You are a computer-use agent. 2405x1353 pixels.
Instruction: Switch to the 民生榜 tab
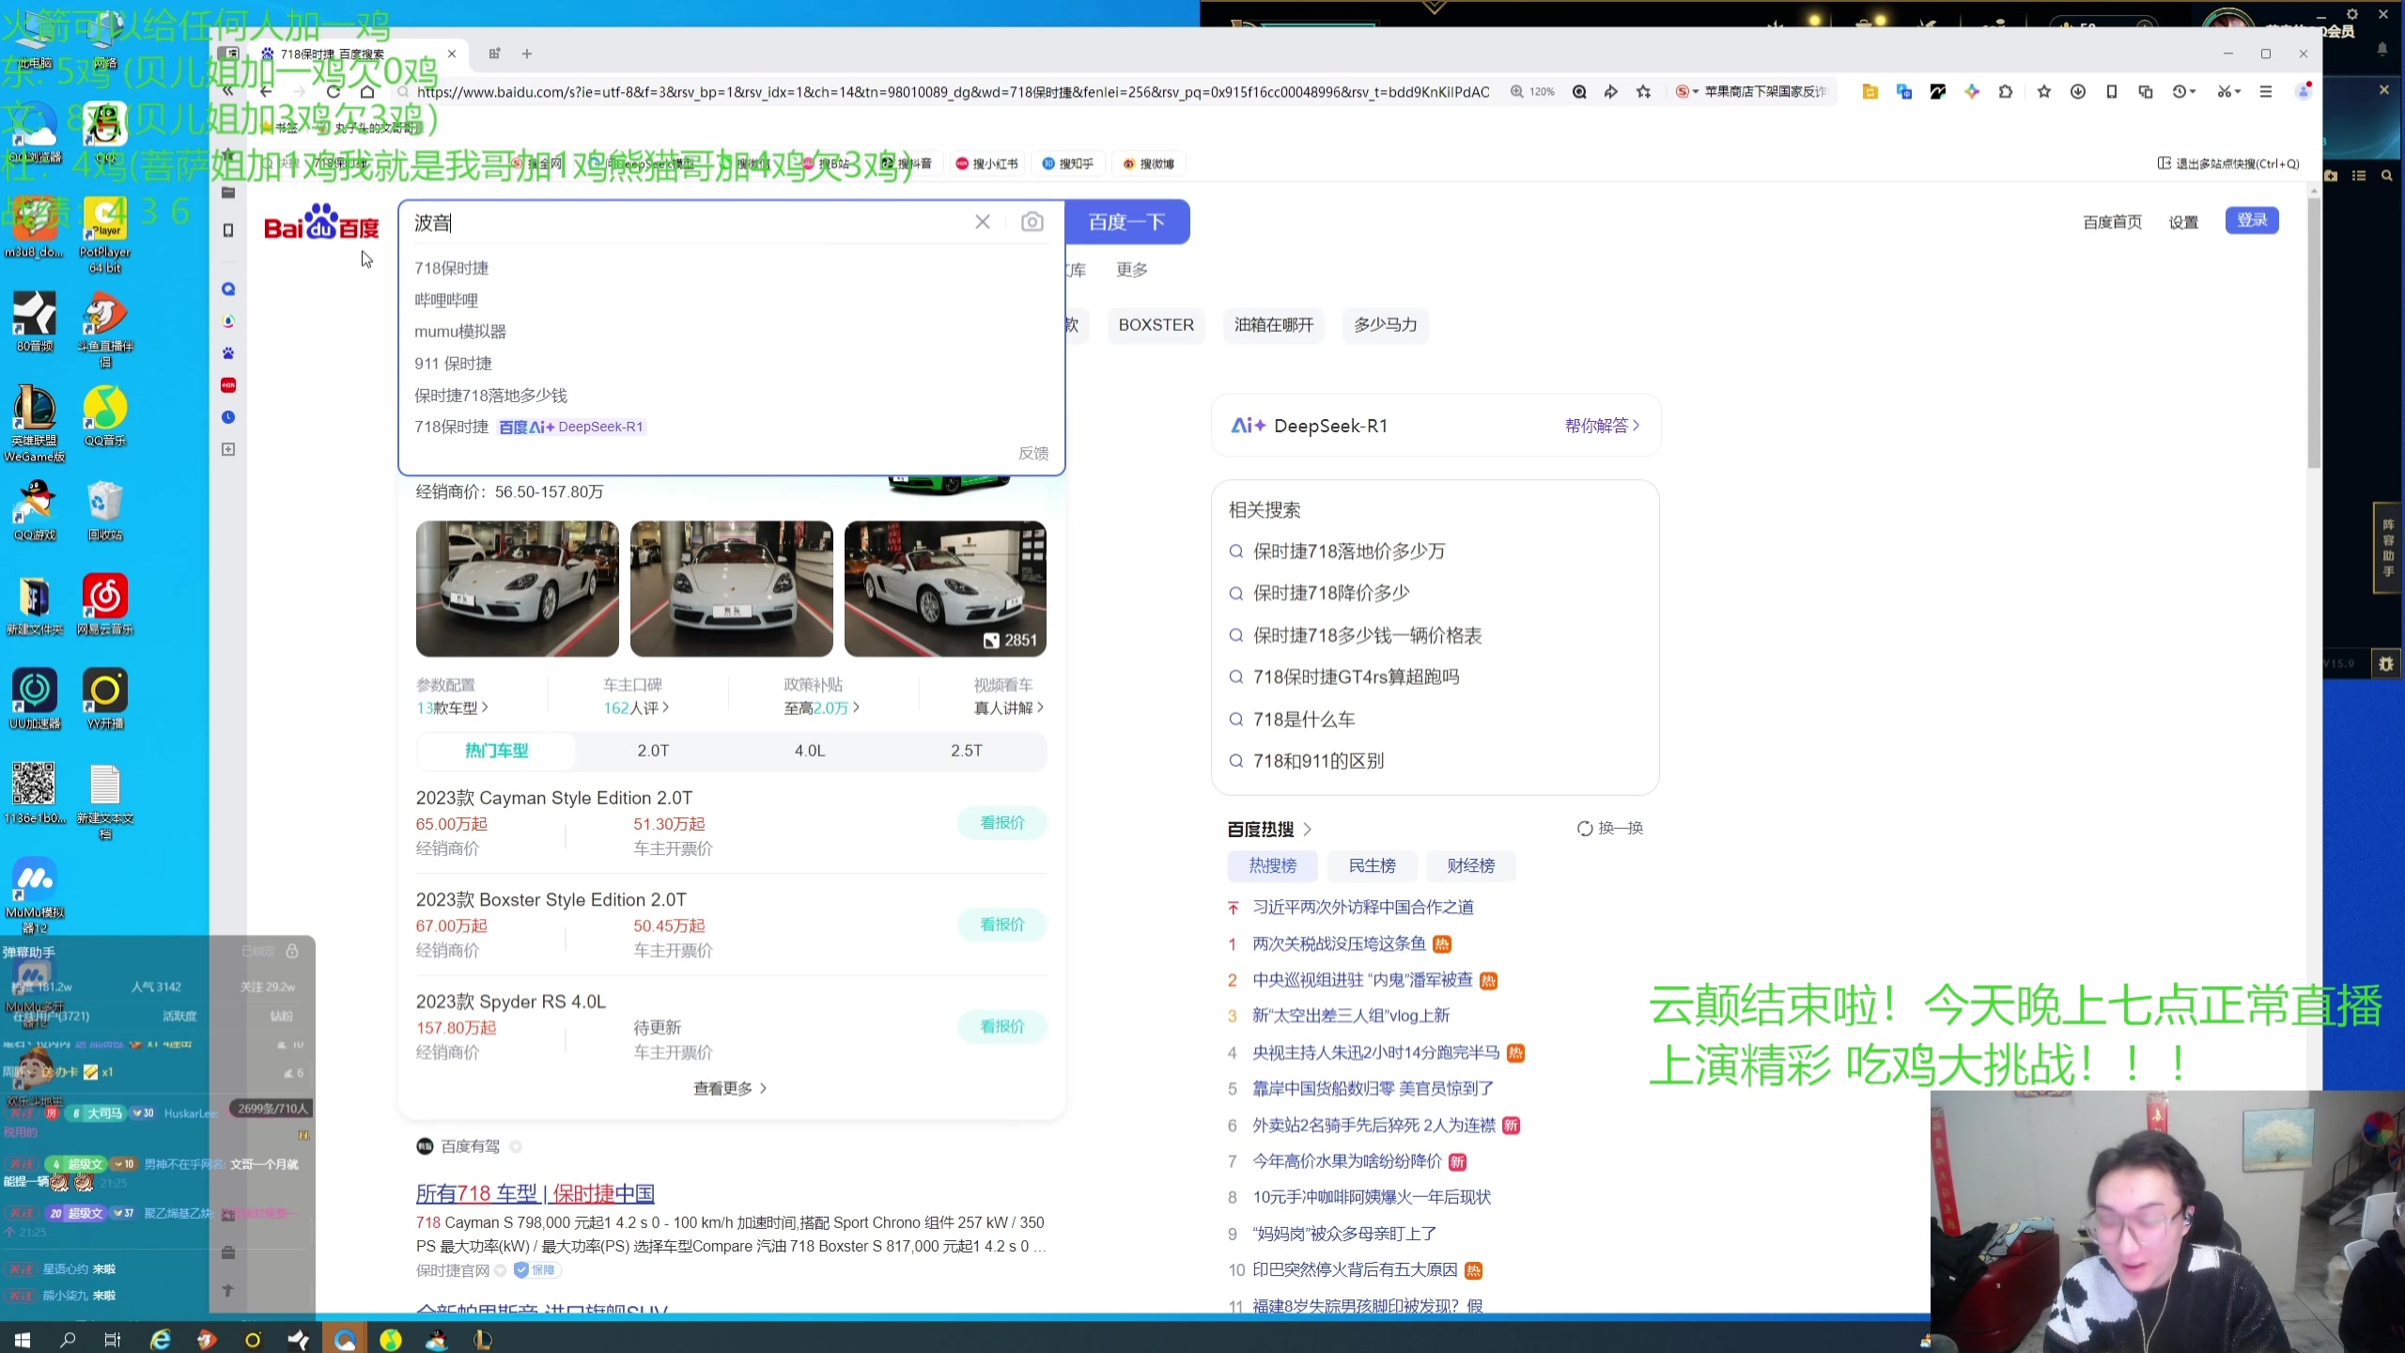click(1373, 865)
